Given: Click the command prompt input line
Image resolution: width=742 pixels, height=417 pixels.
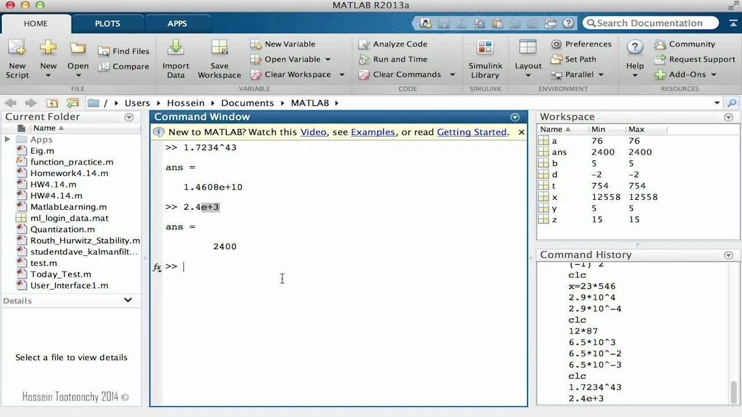Looking at the screenshot, I should tap(345, 266).
